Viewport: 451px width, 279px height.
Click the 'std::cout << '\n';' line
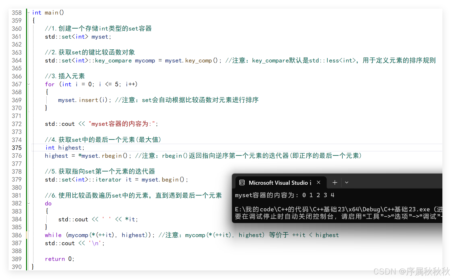click(x=75, y=243)
